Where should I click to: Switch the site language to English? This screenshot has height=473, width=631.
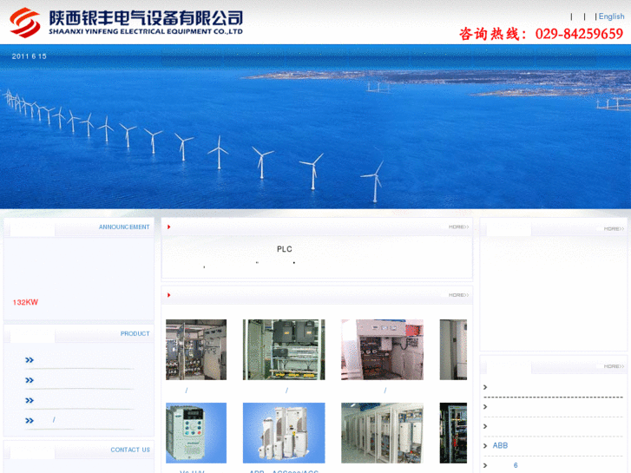pyautogui.click(x=611, y=16)
